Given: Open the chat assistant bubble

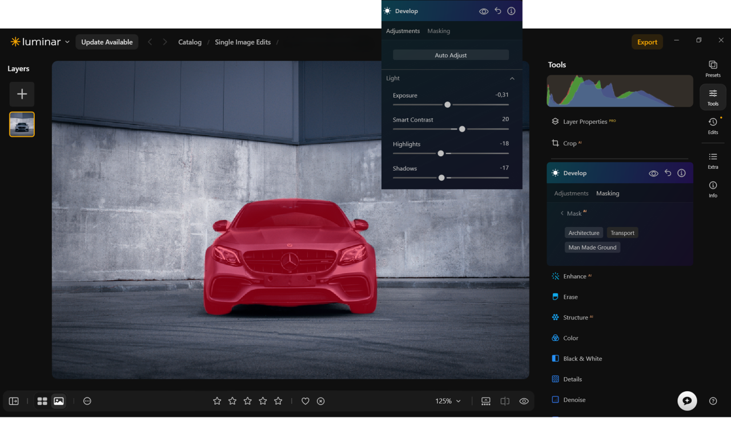Looking at the screenshot, I should [x=687, y=401].
